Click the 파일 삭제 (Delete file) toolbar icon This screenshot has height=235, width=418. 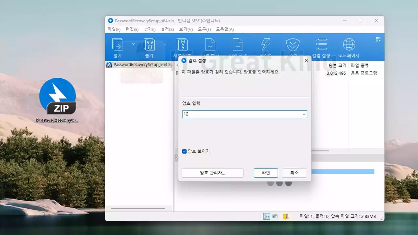(238, 44)
